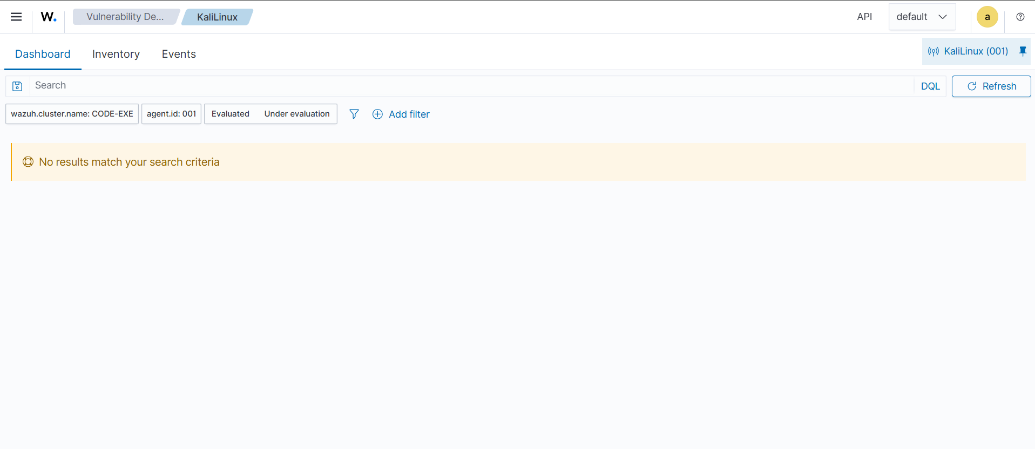The width and height of the screenshot is (1035, 449).
Task: Open the Vulnerability Detection breadcrumb
Action: coord(125,17)
